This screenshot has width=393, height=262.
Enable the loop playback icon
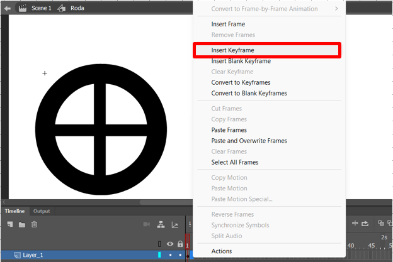(365, 223)
